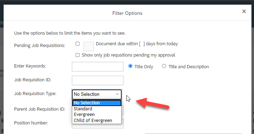Close the Filter Options dialog
This screenshot has height=134, width=254.
pos(244,11)
